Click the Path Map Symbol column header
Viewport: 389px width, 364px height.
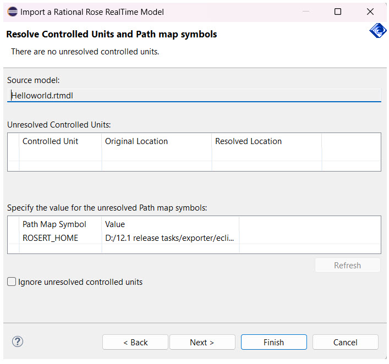pos(54,224)
